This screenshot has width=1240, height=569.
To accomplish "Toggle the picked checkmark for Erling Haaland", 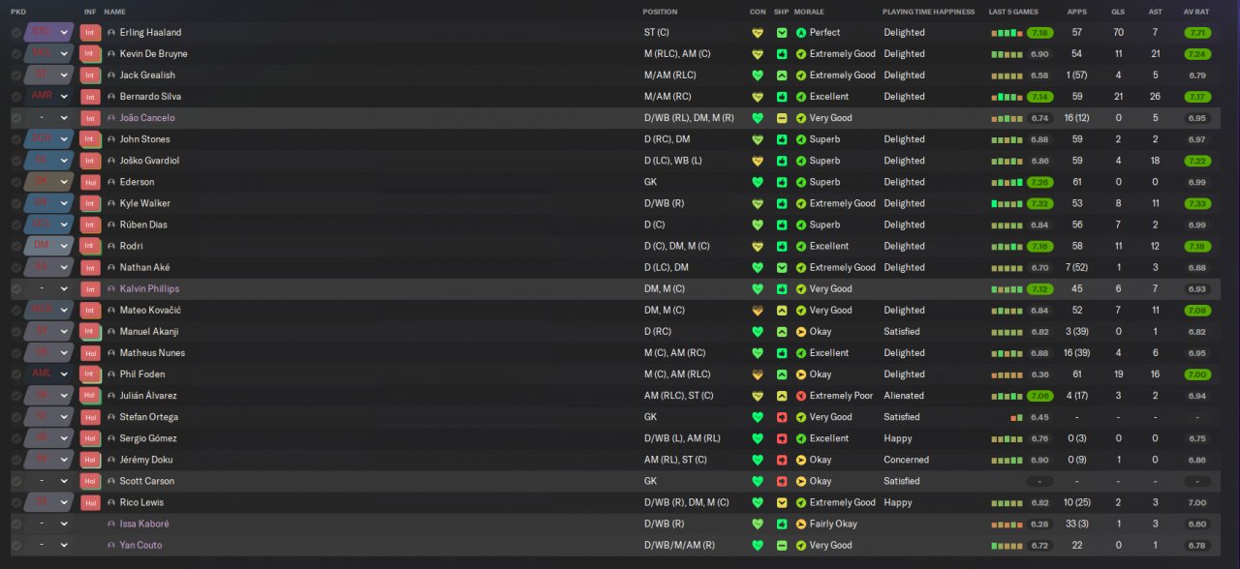I will pos(15,32).
